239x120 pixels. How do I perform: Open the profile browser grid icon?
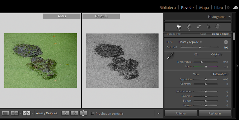(226, 42)
